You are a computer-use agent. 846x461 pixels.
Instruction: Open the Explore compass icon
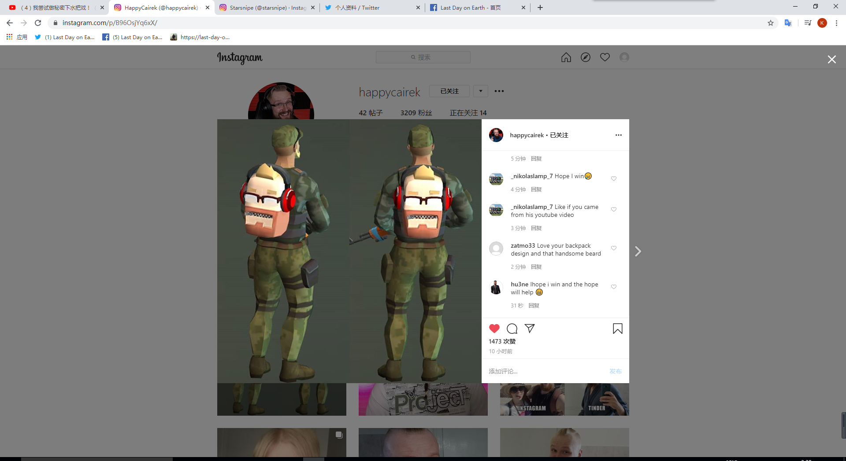point(585,57)
